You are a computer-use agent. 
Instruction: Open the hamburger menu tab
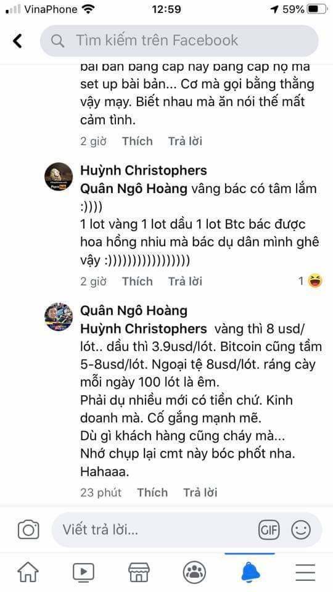pyautogui.click(x=305, y=573)
